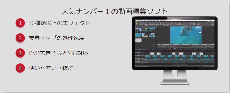Screen dimensions: 230x93
Task: Open the Options wrench icon
Action: click(x=198, y=23)
